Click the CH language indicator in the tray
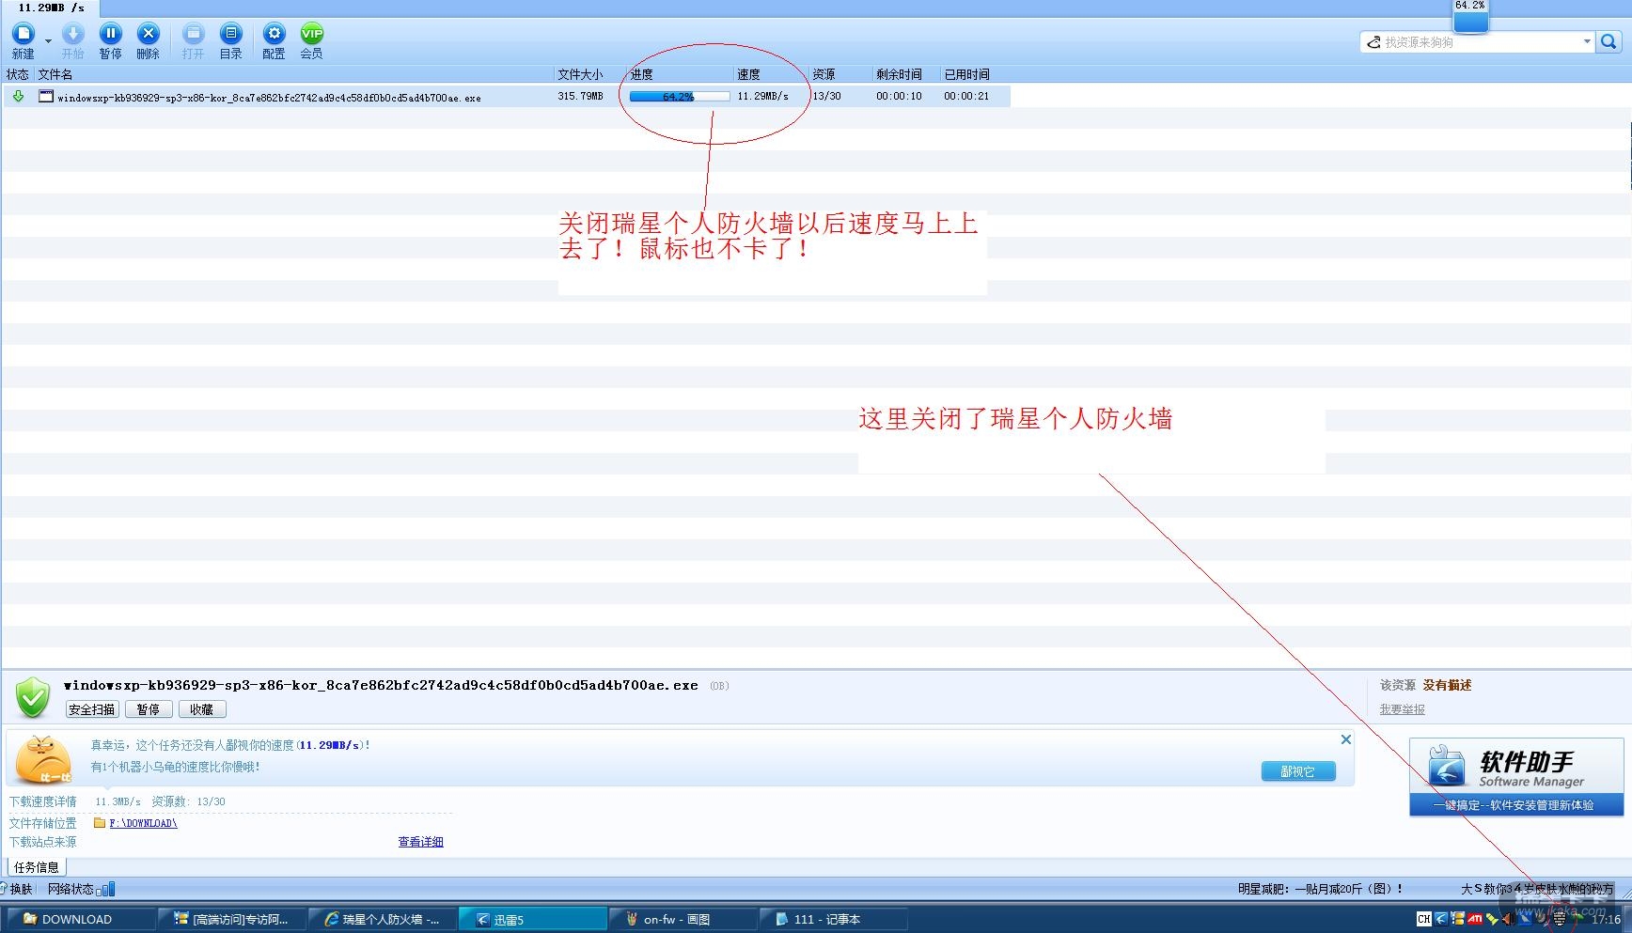This screenshot has width=1632, height=933. click(1423, 919)
